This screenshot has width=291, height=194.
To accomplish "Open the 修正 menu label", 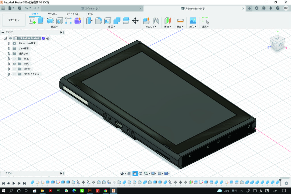I will pos(112,27).
